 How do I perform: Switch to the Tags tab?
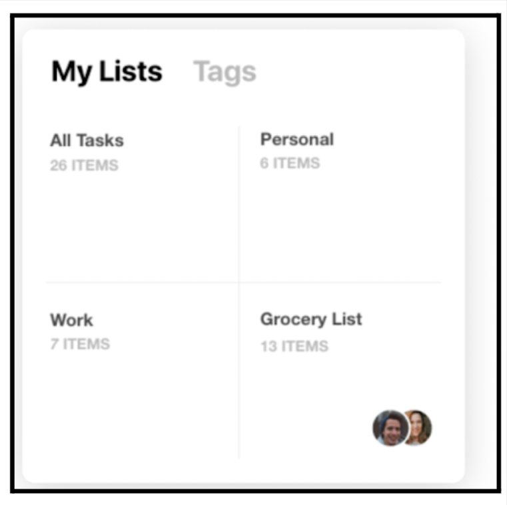click(225, 72)
